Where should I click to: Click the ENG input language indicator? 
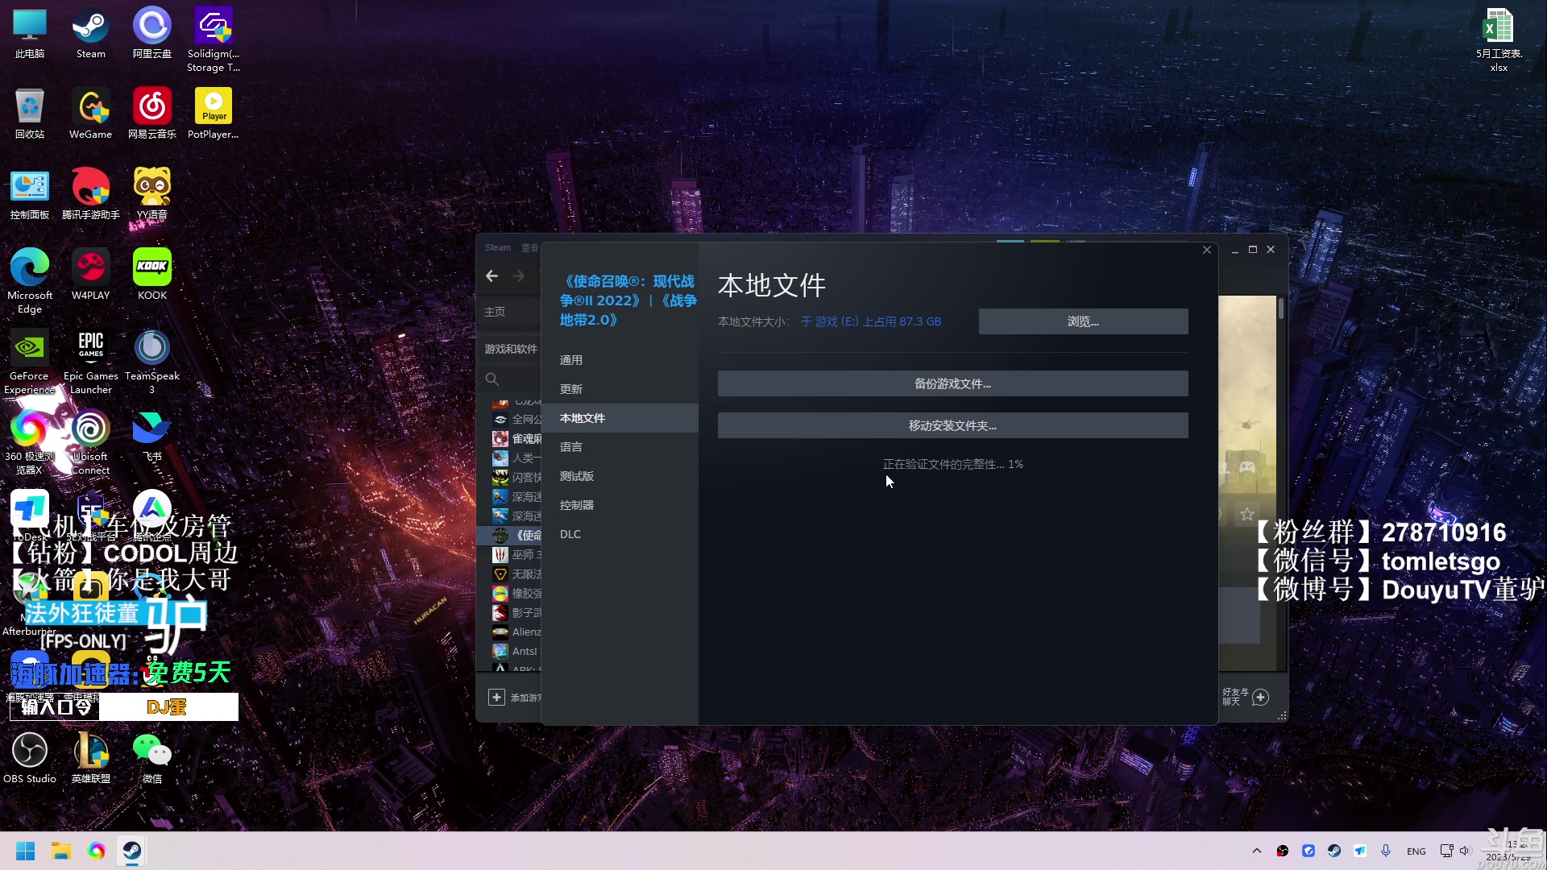(1416, 851)
